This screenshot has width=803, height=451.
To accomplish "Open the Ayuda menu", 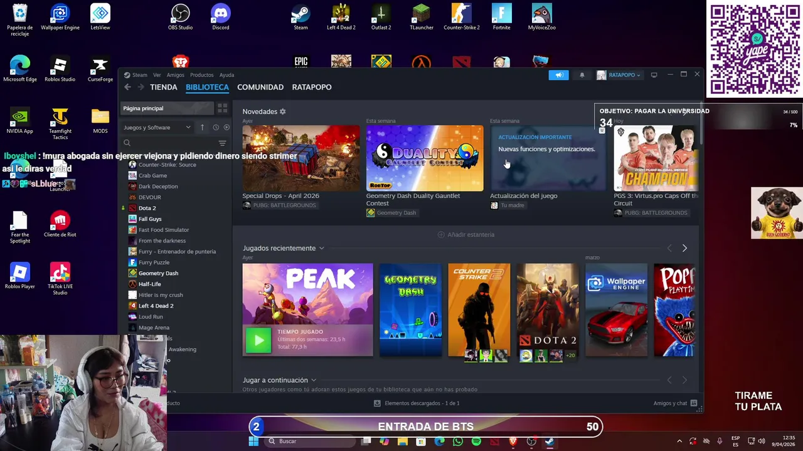I will pyautogui.click(x=226, y=75).
